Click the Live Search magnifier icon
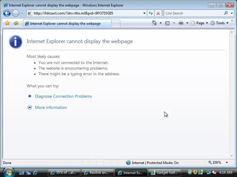237x177 pixels. point(226,13)
